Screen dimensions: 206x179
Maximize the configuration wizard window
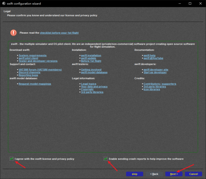(190, 4)
